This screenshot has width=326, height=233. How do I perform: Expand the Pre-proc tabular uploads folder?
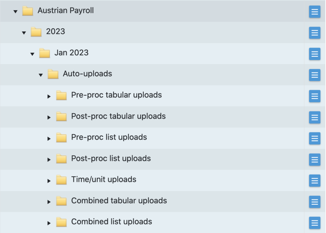49,96
